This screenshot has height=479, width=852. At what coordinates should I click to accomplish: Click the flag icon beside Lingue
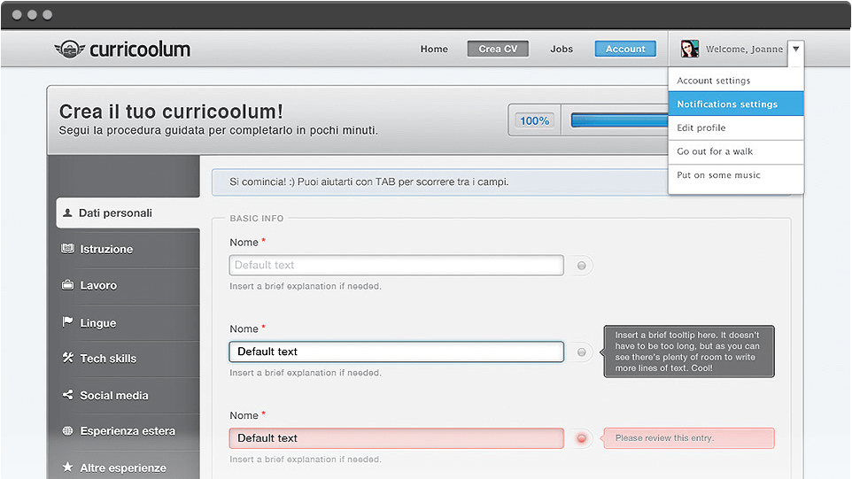[x=67, y=322]
